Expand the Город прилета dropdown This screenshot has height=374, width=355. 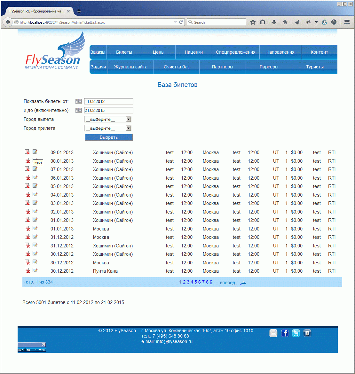(x=128, y=128)
